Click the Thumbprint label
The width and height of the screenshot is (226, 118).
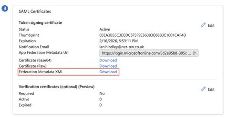click(29, 35)
